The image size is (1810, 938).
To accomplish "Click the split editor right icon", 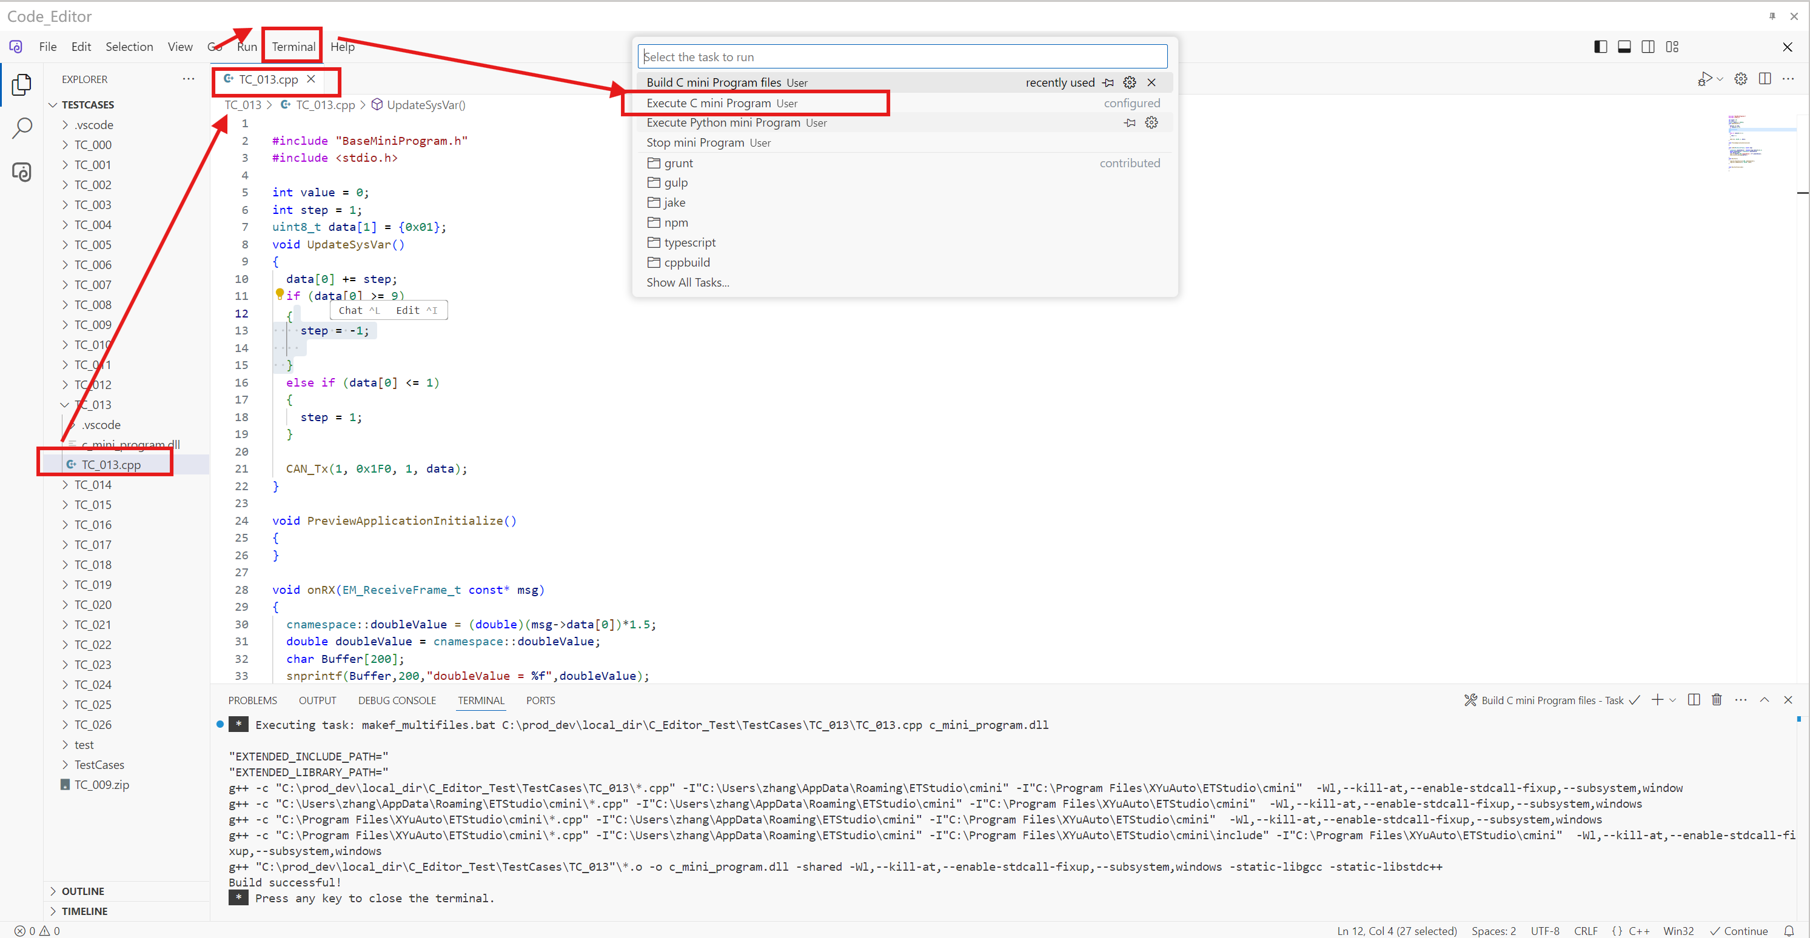I will [1765, 79].
